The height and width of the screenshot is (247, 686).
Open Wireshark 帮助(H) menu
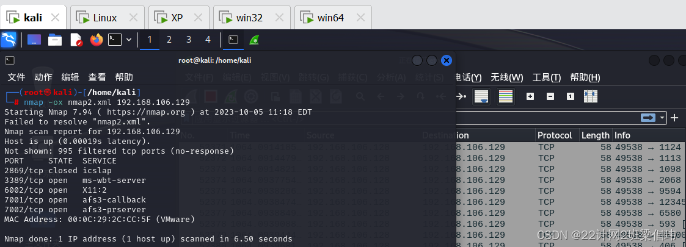(x=585, y=78)
